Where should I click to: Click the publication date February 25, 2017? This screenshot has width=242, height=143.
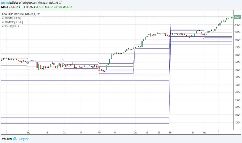click(46, 3)
